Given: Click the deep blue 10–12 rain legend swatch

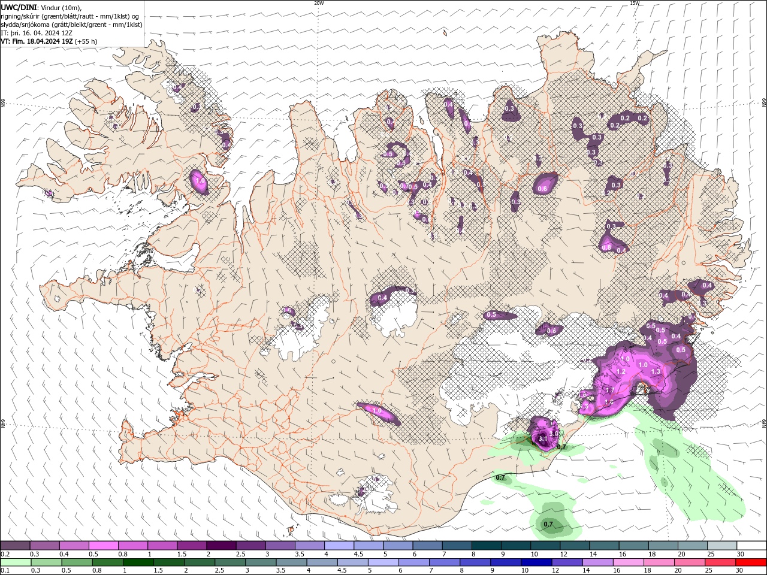Looking at the screenshot, I should 537,562.
